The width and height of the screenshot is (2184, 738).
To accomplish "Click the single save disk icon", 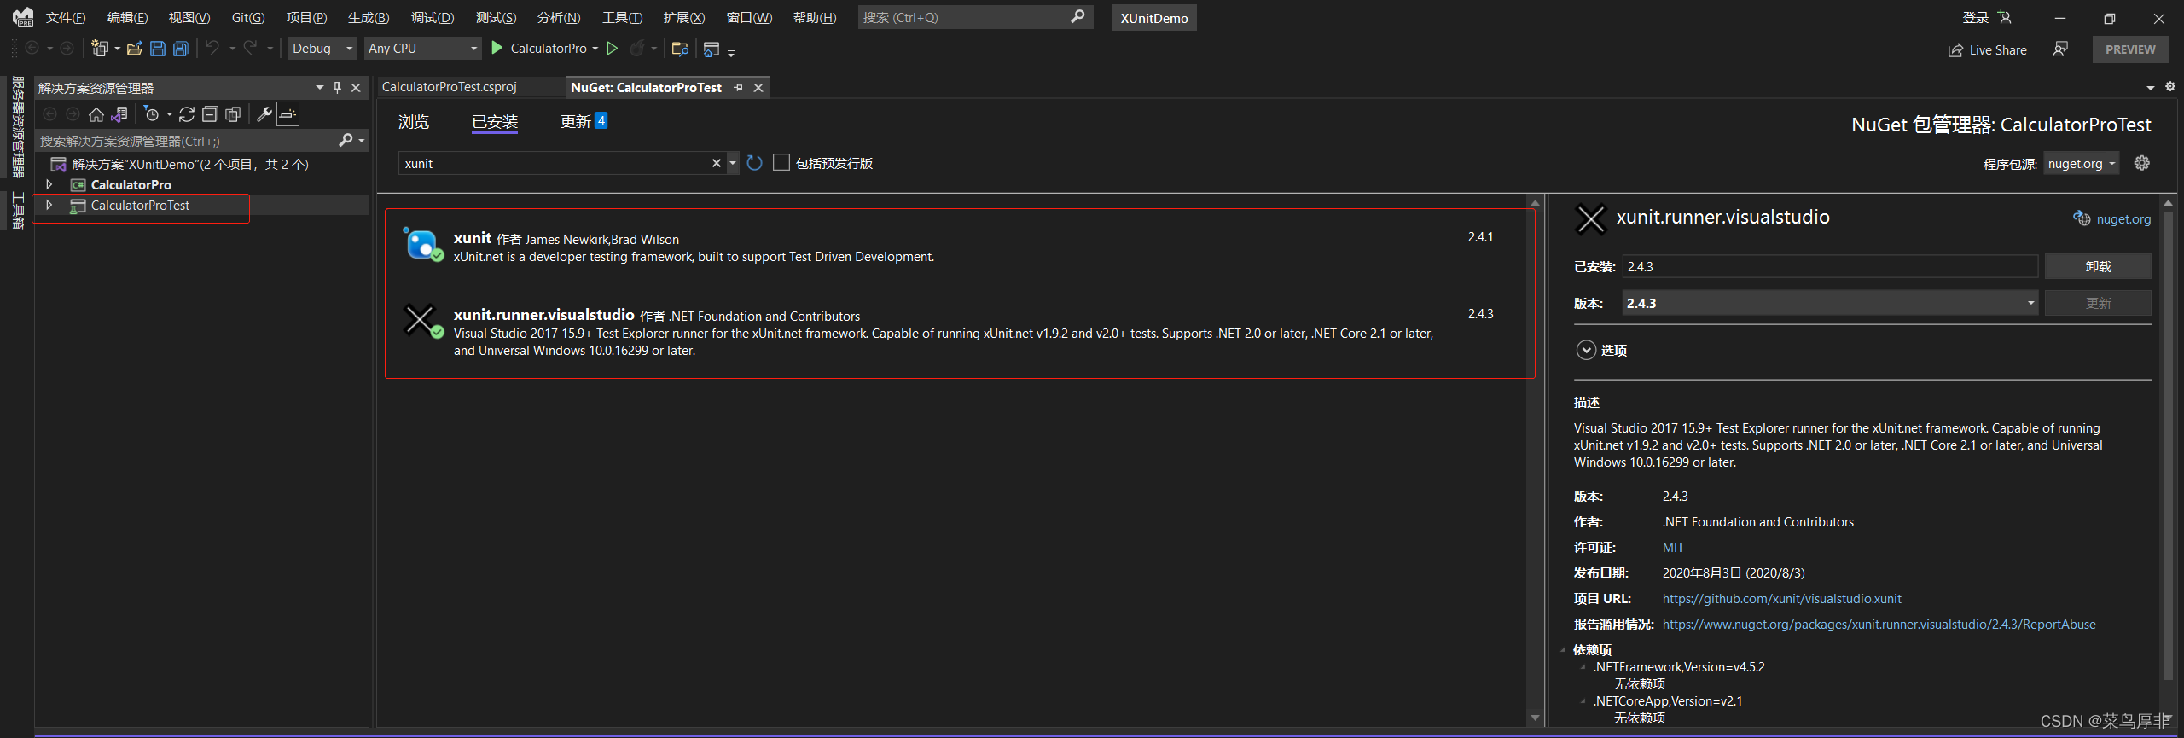I will pos(158,49).
